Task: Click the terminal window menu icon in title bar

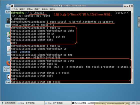Action: point(12,6)
